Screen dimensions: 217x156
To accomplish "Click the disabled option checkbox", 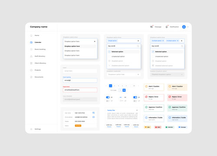I will (x=153, y=61).
